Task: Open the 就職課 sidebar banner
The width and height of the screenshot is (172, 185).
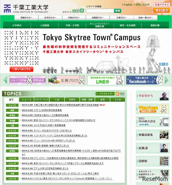Action: click(x=153, y=148)
